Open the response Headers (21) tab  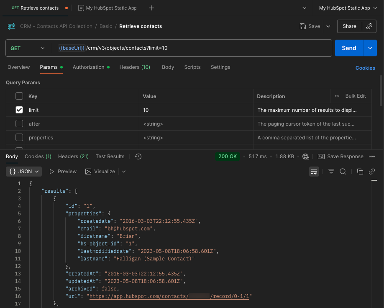pos(73,157)
